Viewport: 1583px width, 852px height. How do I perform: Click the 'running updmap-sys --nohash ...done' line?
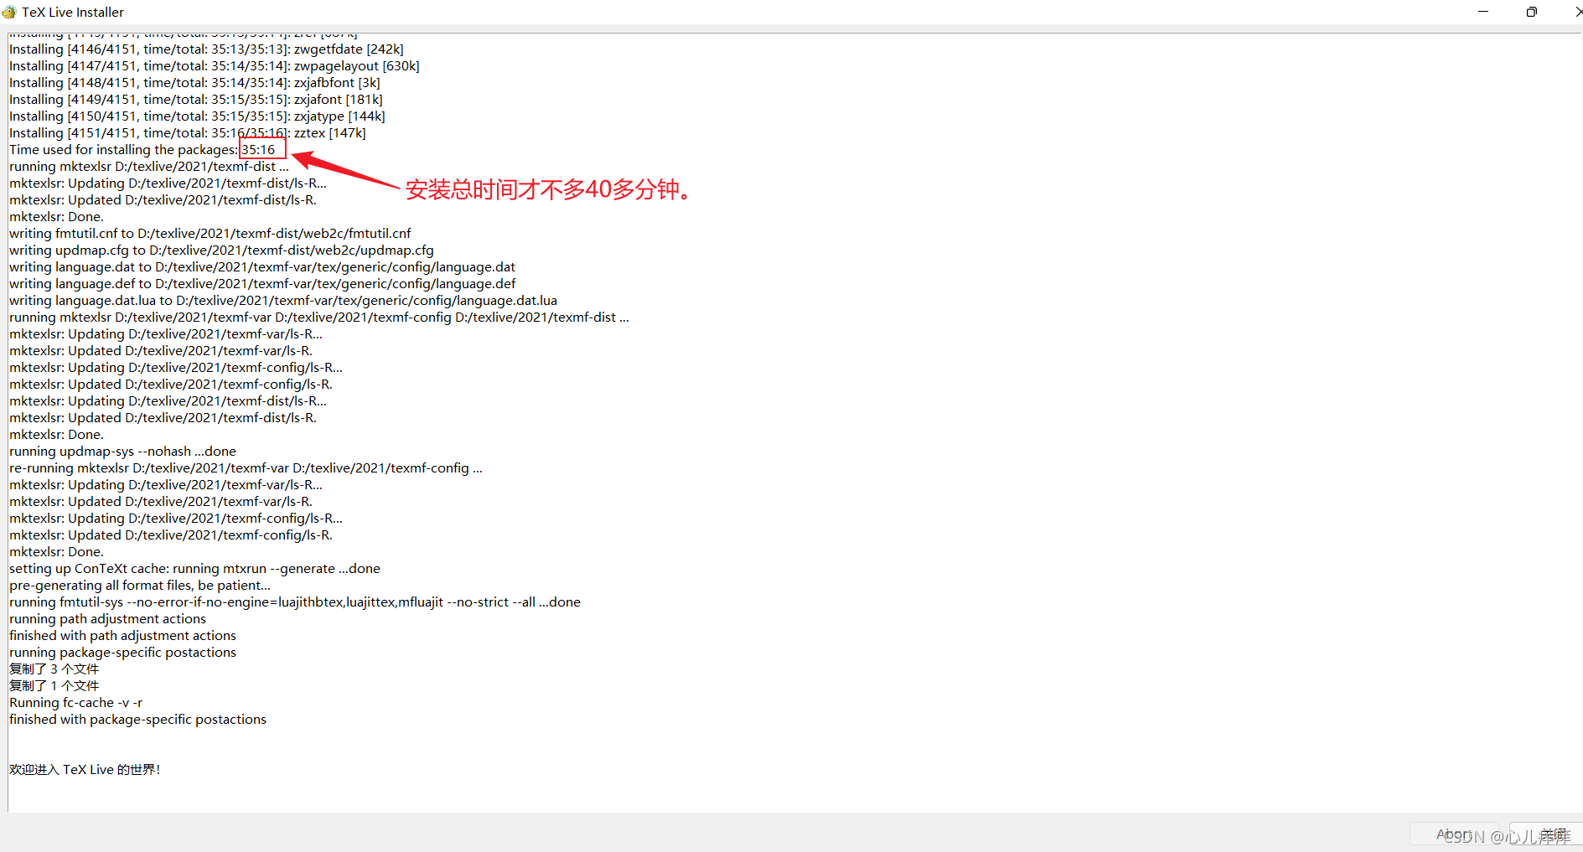point(122,452)
